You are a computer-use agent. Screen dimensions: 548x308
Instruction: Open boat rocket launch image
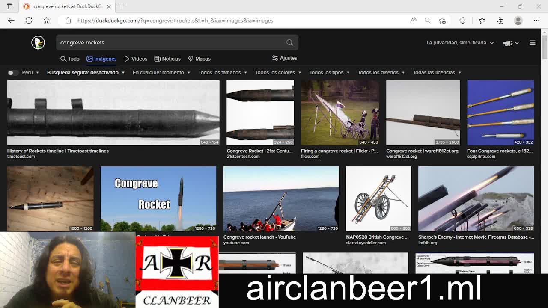coord(281,199)
